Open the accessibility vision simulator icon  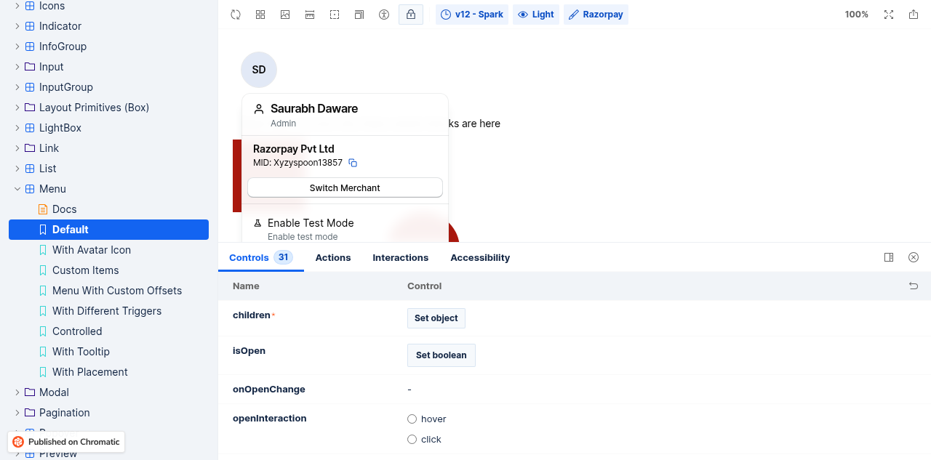click(384, 15)
